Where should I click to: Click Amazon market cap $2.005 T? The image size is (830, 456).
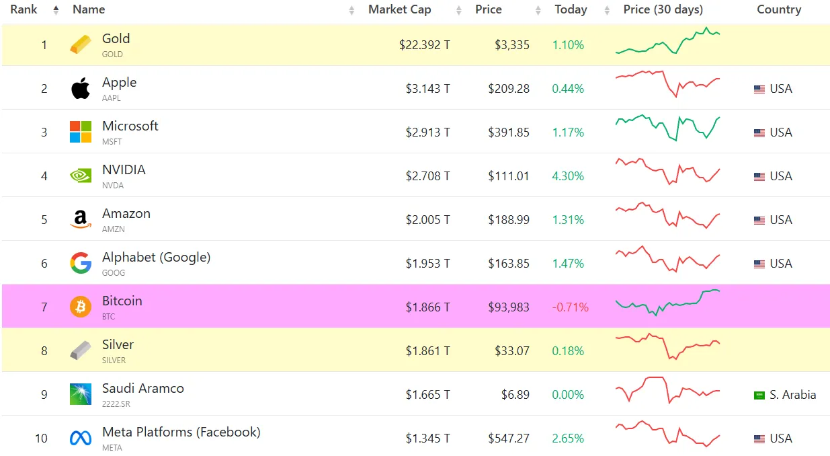(428, 220)
